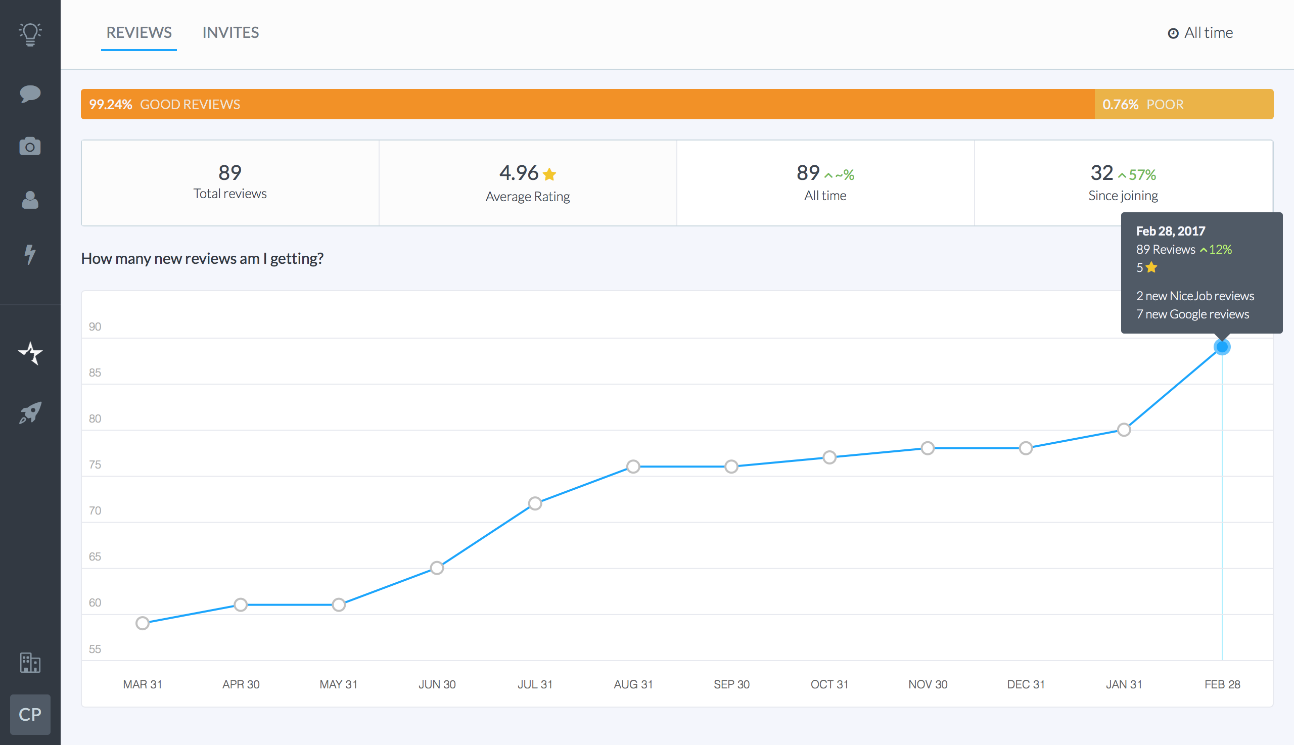Click the lightbulb insights icon in sidebar

point(30,34)
